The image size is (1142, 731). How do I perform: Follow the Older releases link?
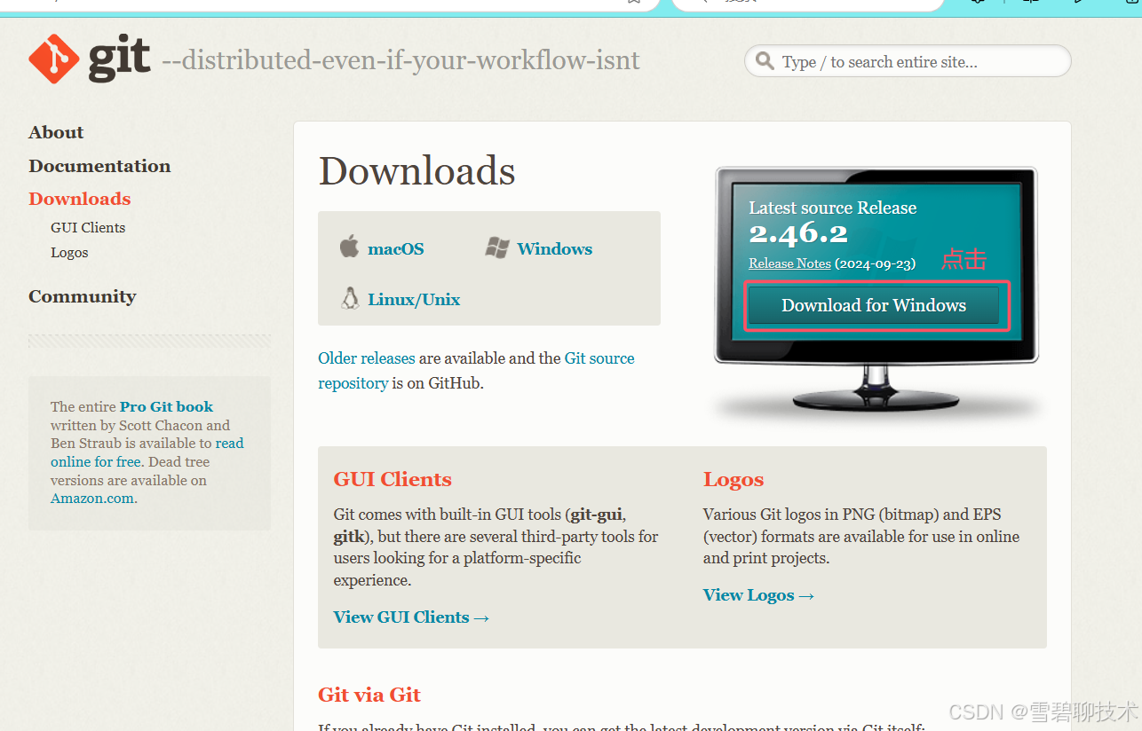click(x=367, y=358)
